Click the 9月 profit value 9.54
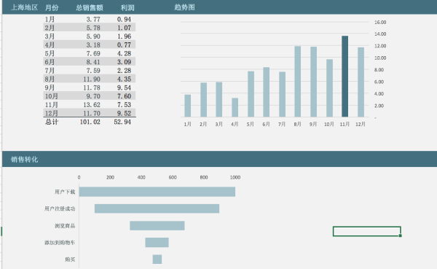Image resolution: width=437 pixels, height=269 pixels. coord(124,88)
